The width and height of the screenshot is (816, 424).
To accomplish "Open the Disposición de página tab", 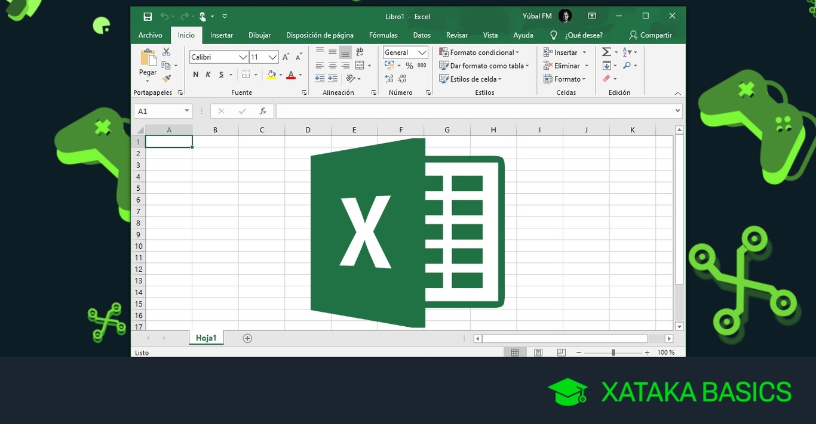I will click(x=320, y=35).
